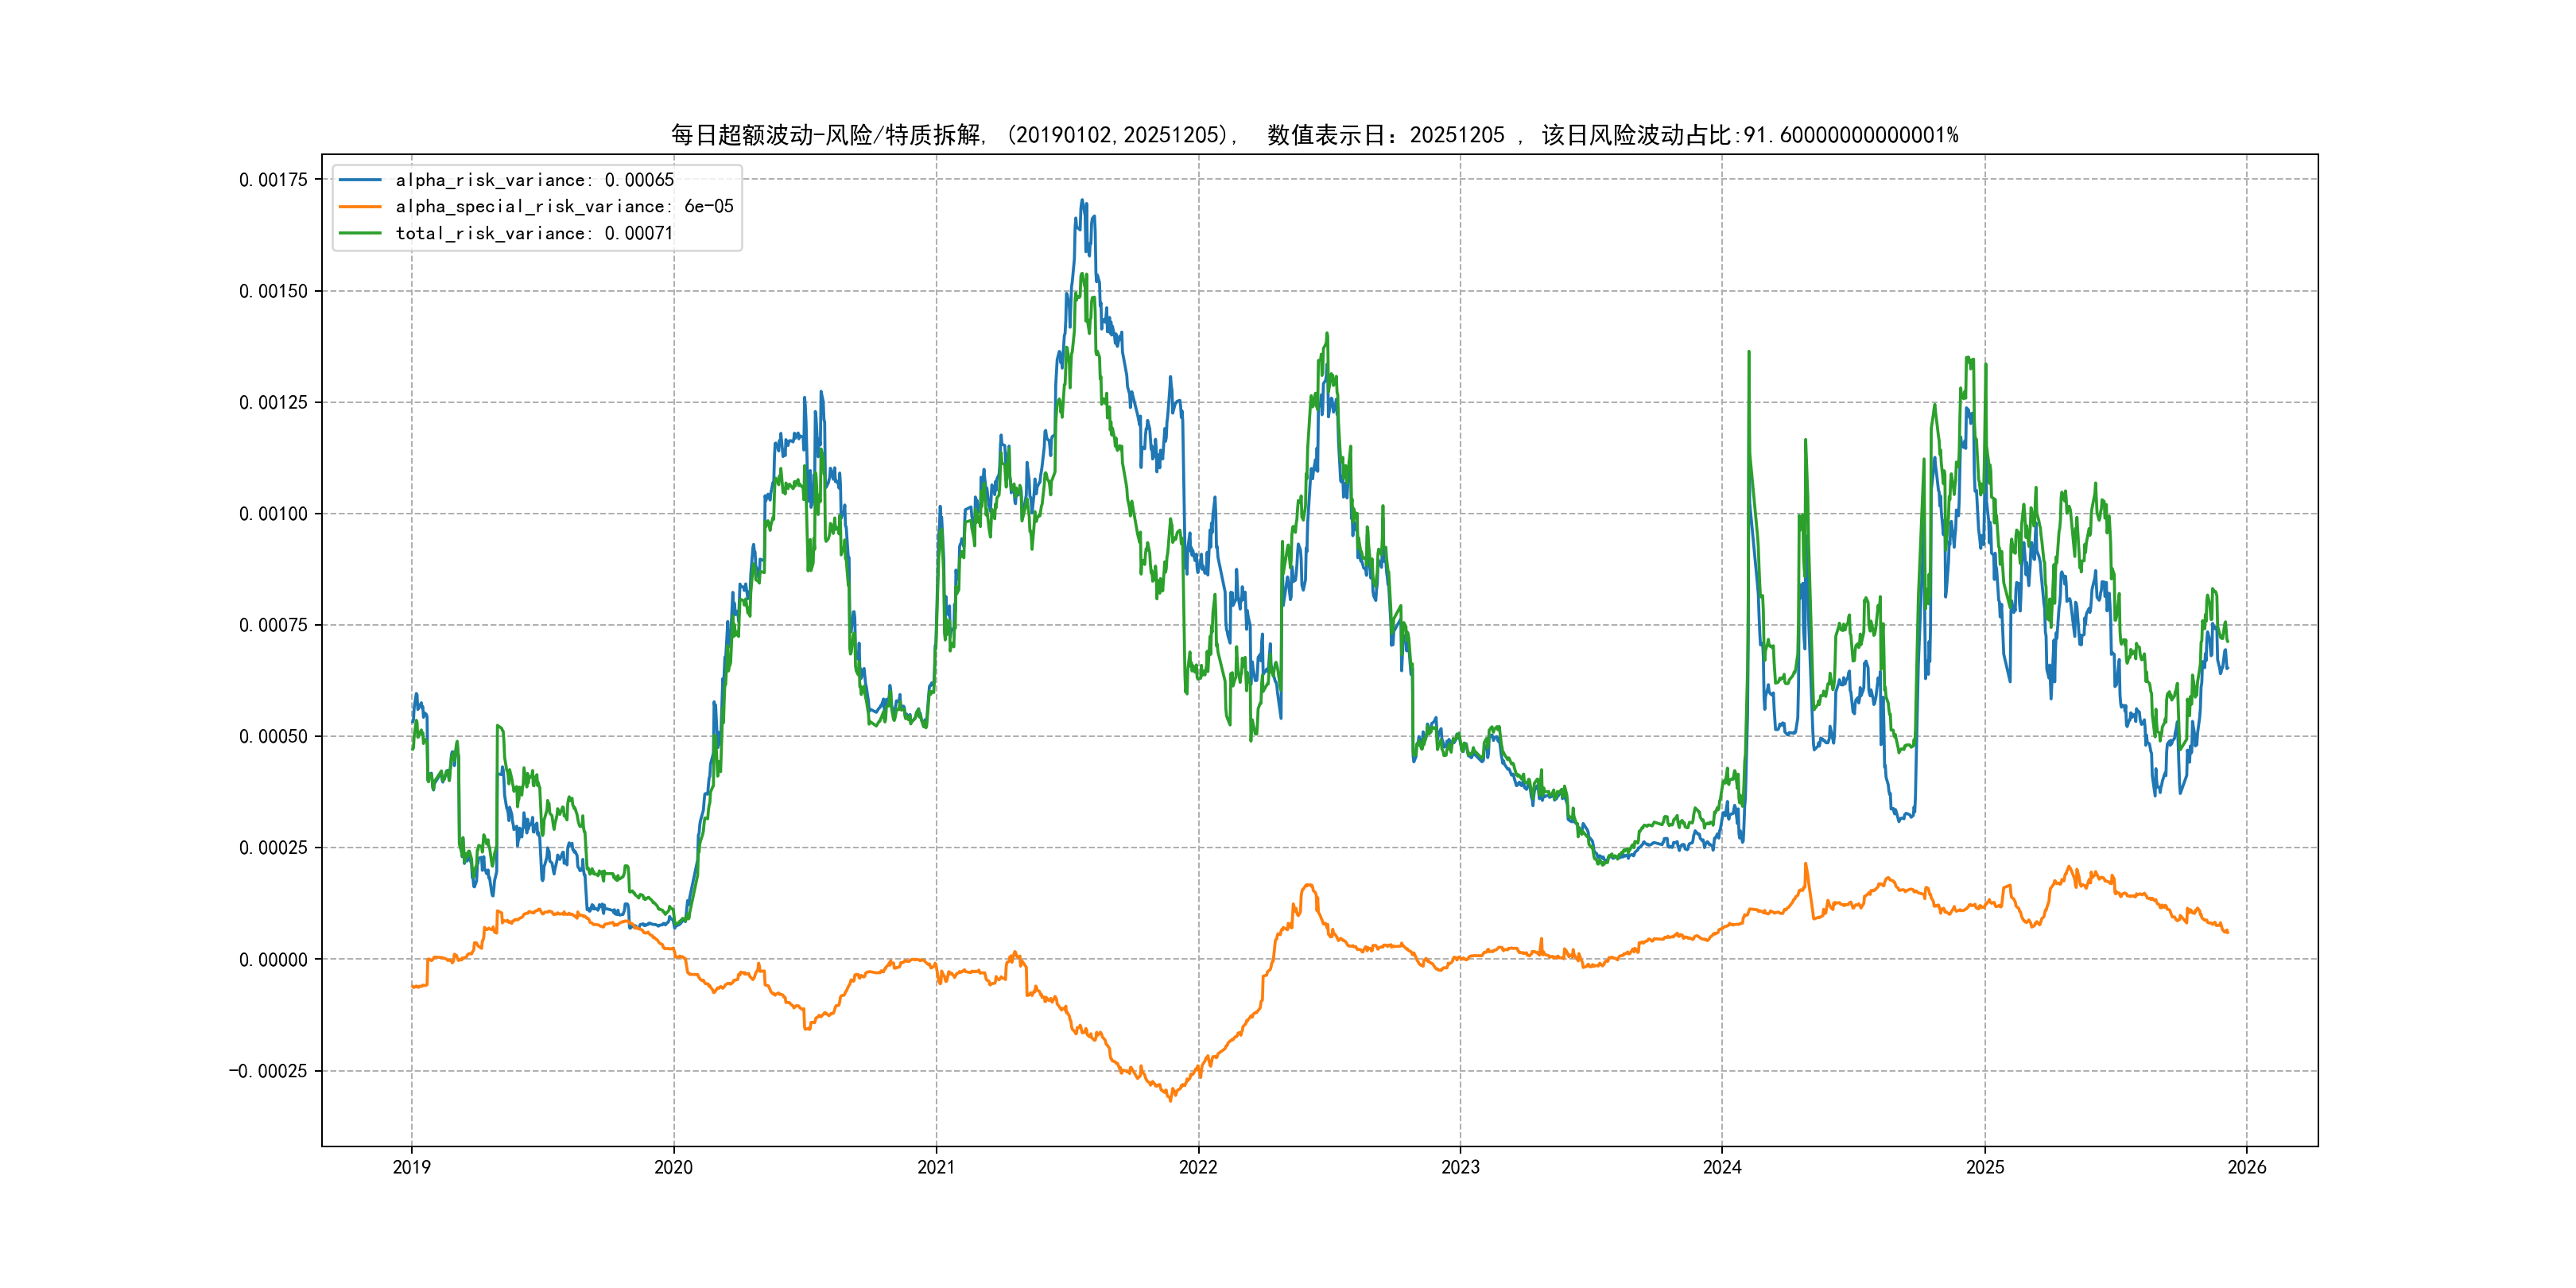Click the 0.00050 y-axis tick label
The width and height of the screenshot is (2576, 1288).
273,737
